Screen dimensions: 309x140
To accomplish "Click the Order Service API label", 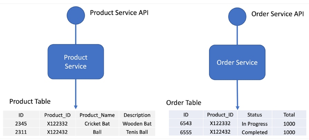I will pyautogui.click(x=278, y=14).
